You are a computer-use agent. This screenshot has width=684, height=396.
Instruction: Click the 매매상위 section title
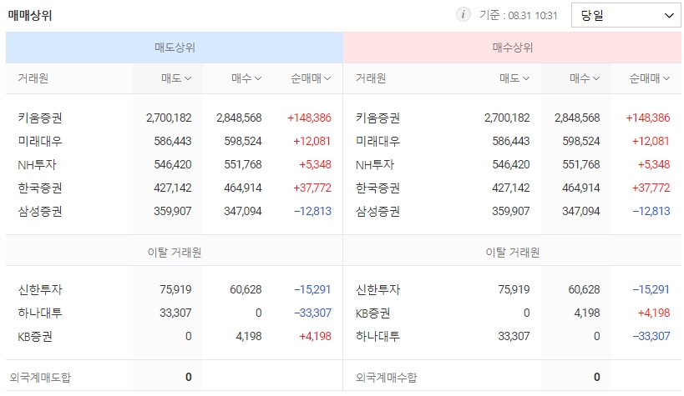coord(30,15)
